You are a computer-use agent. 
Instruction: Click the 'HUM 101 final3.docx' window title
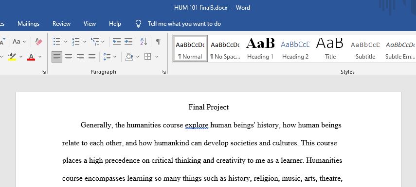(x=201, y=8)
